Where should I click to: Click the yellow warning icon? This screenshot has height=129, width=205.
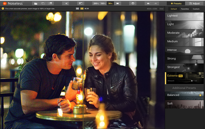(x=3, y=9)
